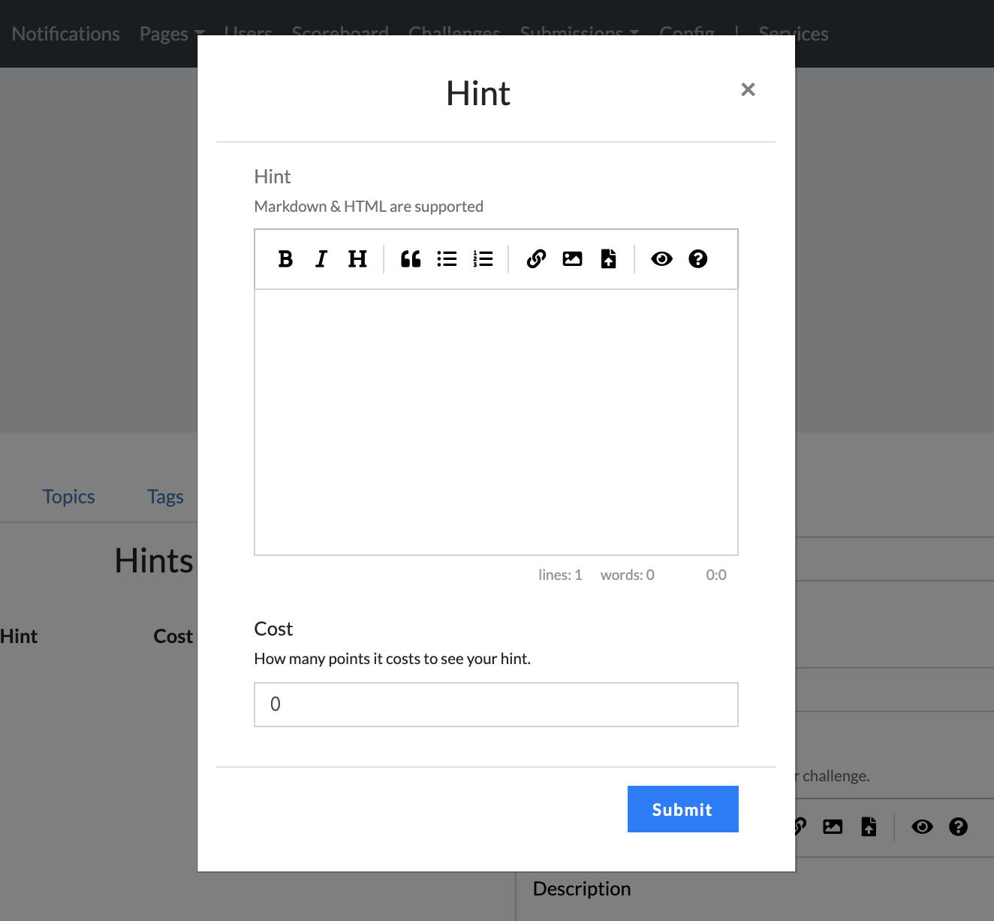Insert a heading in the hint editor
Image resolution: width=994 pixels, height=921 pixels.
357,259
